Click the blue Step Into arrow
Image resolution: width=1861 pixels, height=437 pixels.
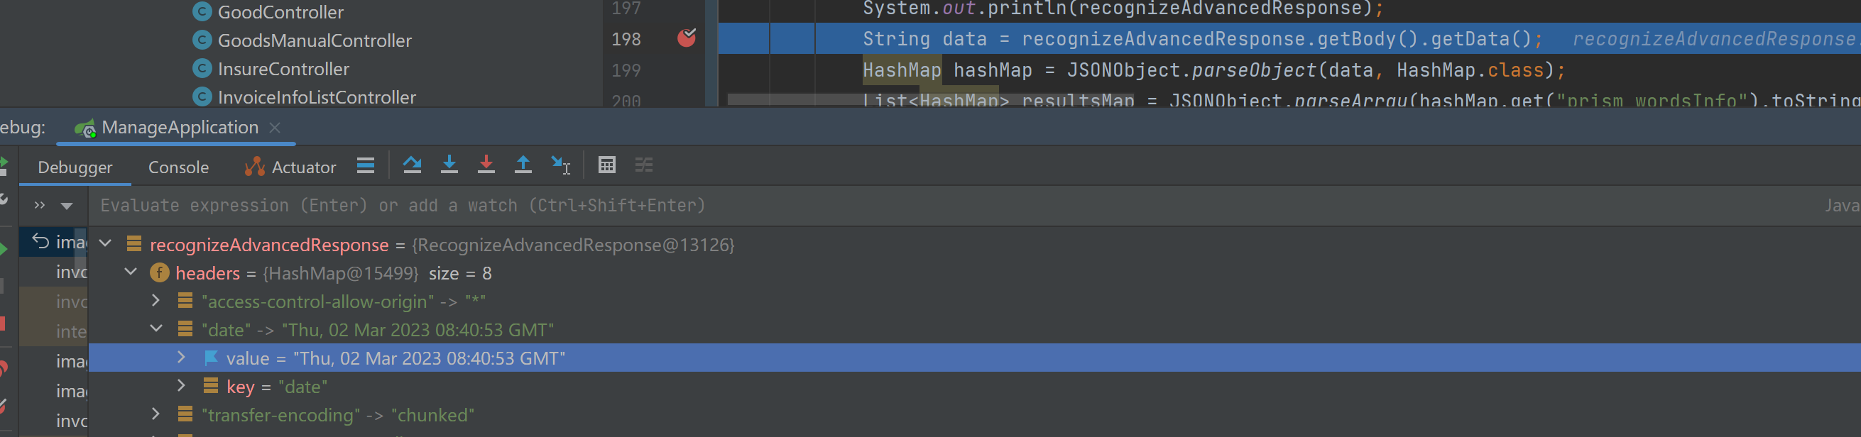tap(449, 165)
